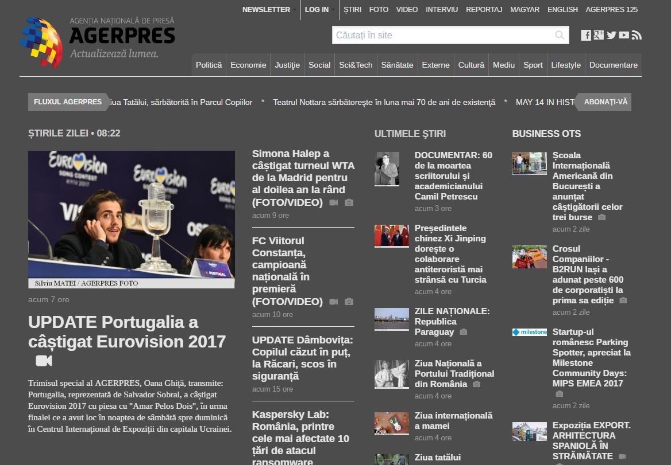Click video icon under Eurovision 2017 headline

[x=44, y=361]
